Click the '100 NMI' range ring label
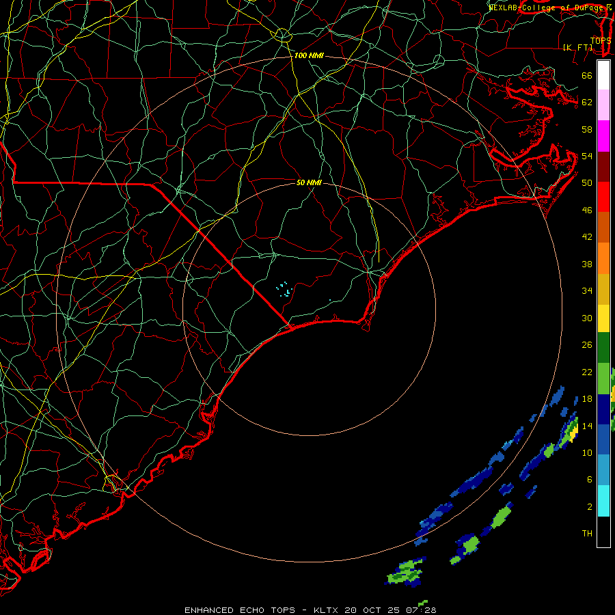This screenshot has width=615, height=615. 309,56
